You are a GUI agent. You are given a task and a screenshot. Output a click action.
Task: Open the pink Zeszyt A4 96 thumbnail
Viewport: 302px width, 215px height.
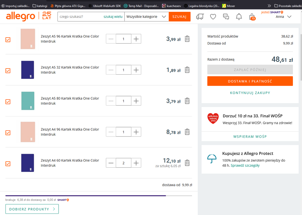(28, 132)
